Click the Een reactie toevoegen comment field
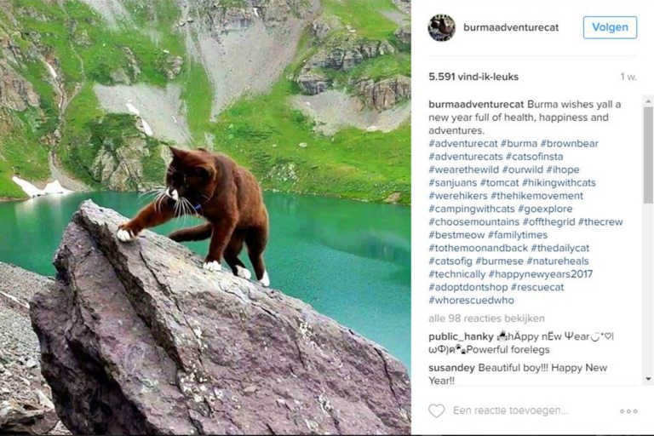The height and width of the screenshot is (436, 654). click(x=511, y=410)
